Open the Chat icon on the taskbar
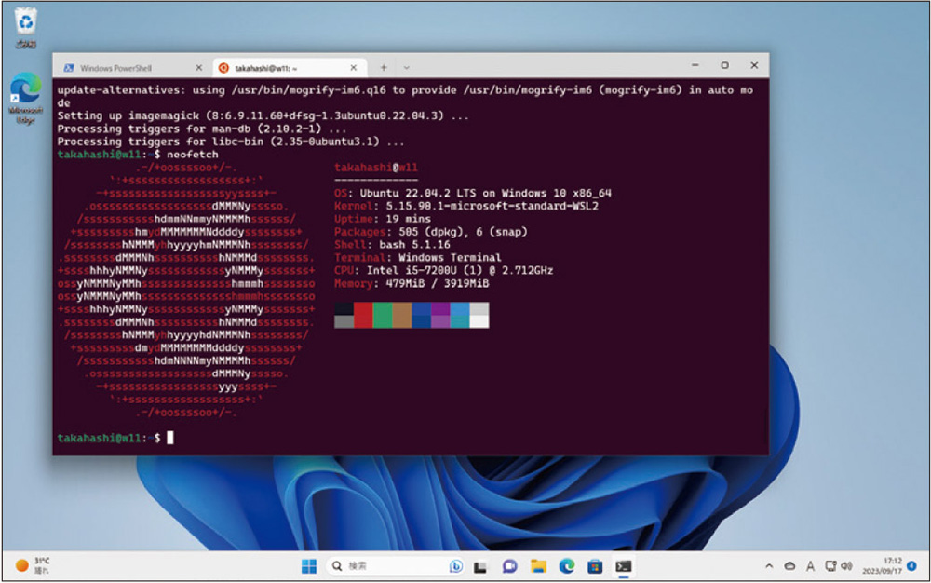This screenshot has width=931, height=583. 510,565
